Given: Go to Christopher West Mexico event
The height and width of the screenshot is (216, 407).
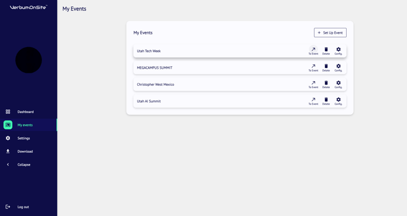Looking at the screenshot, I should click(x=314, y=85).
